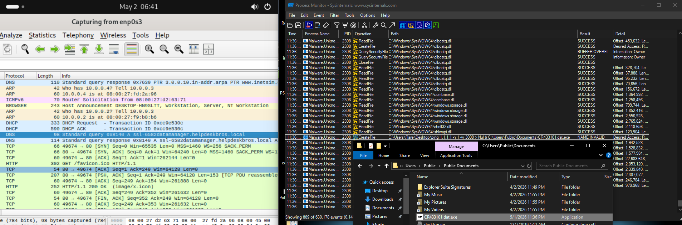Click Wireshark go to specified packet icon

pos(69,49)
